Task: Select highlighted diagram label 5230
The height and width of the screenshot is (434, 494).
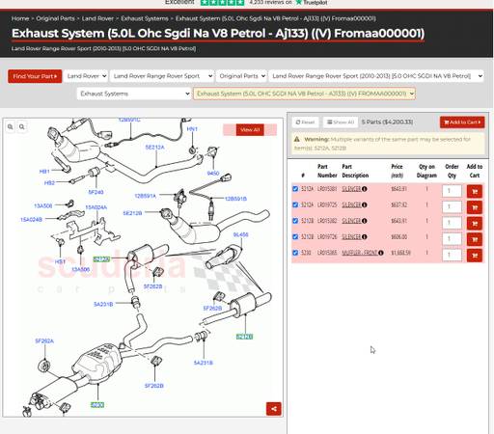Action: coord(97,405)
